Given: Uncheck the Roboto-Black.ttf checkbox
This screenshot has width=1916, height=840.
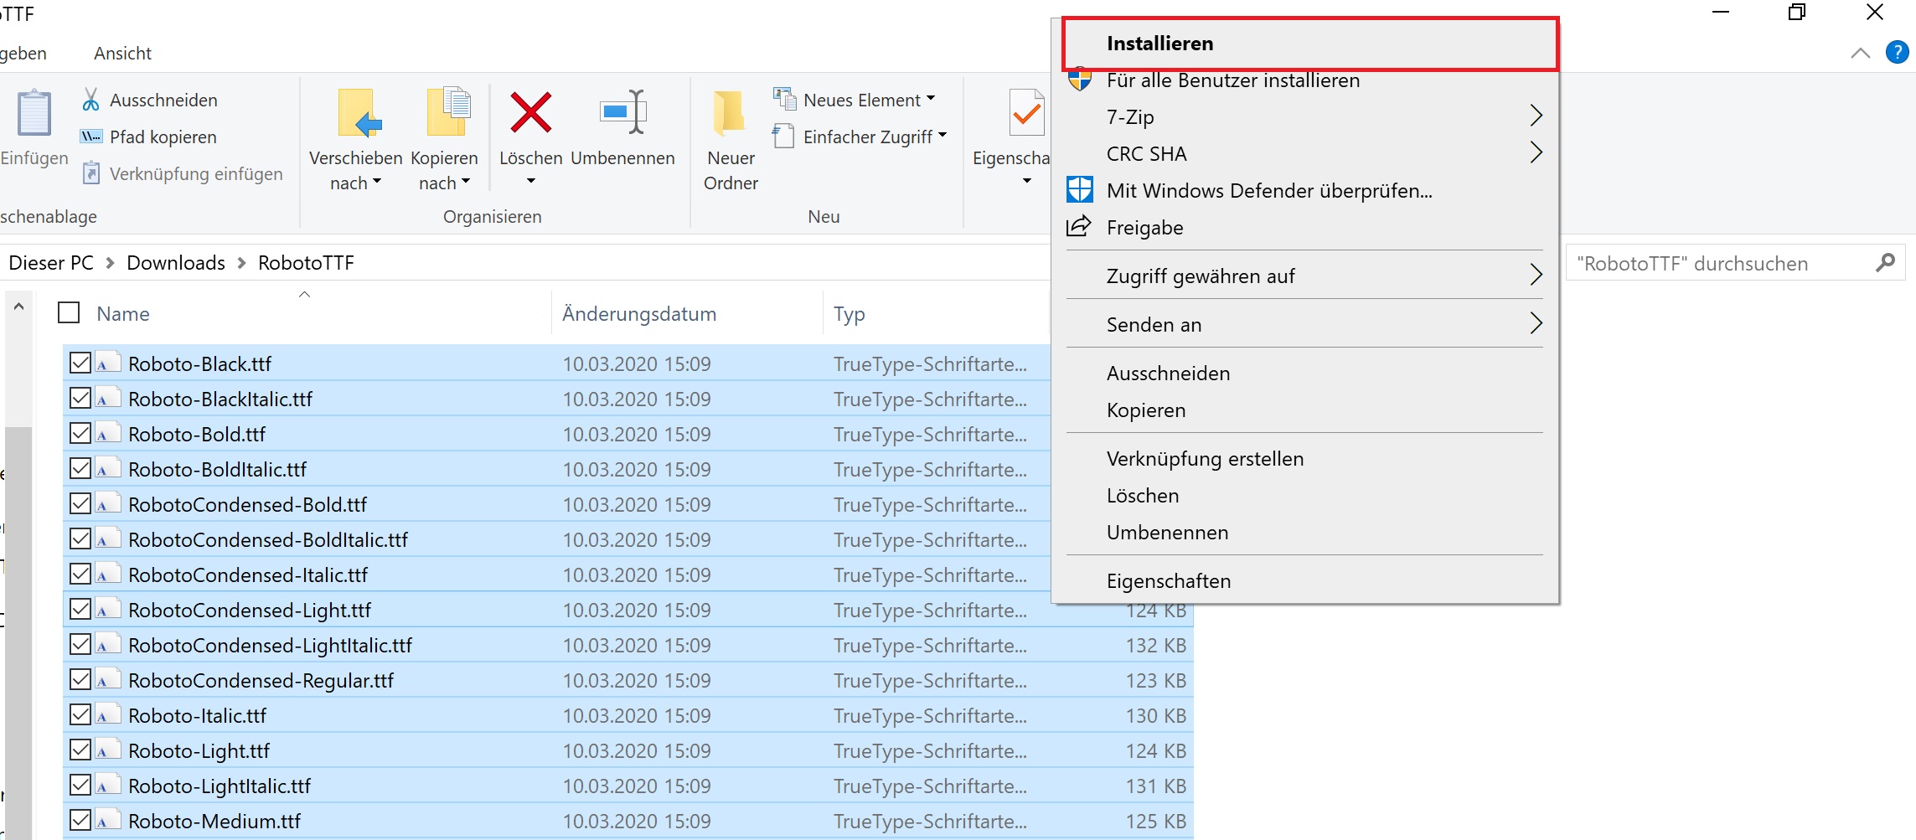Looking at the screenshot, I should pyautogui.click(x=80, y=363).
